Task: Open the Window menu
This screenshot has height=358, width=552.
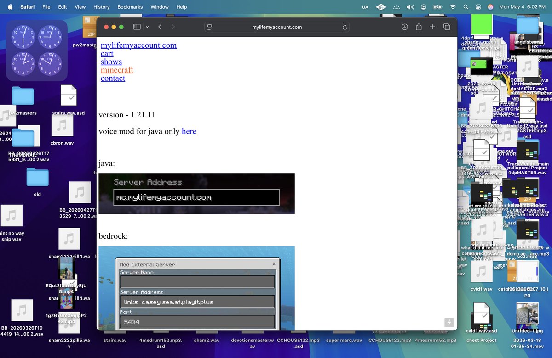Action: coord(160,7)
